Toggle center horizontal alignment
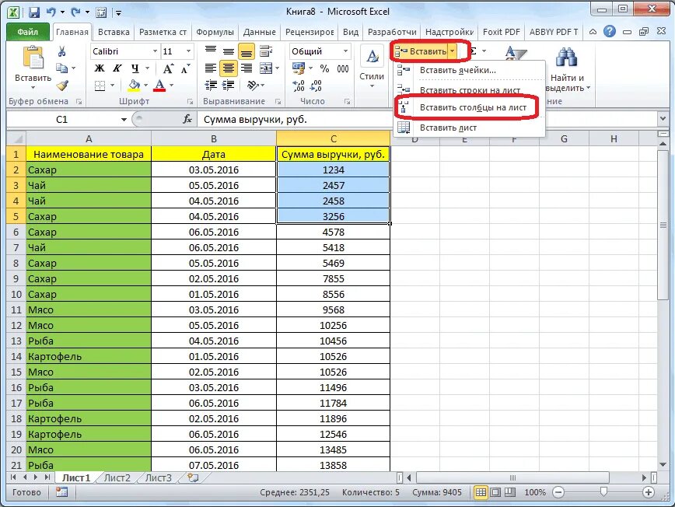 [x=228, y=68]
